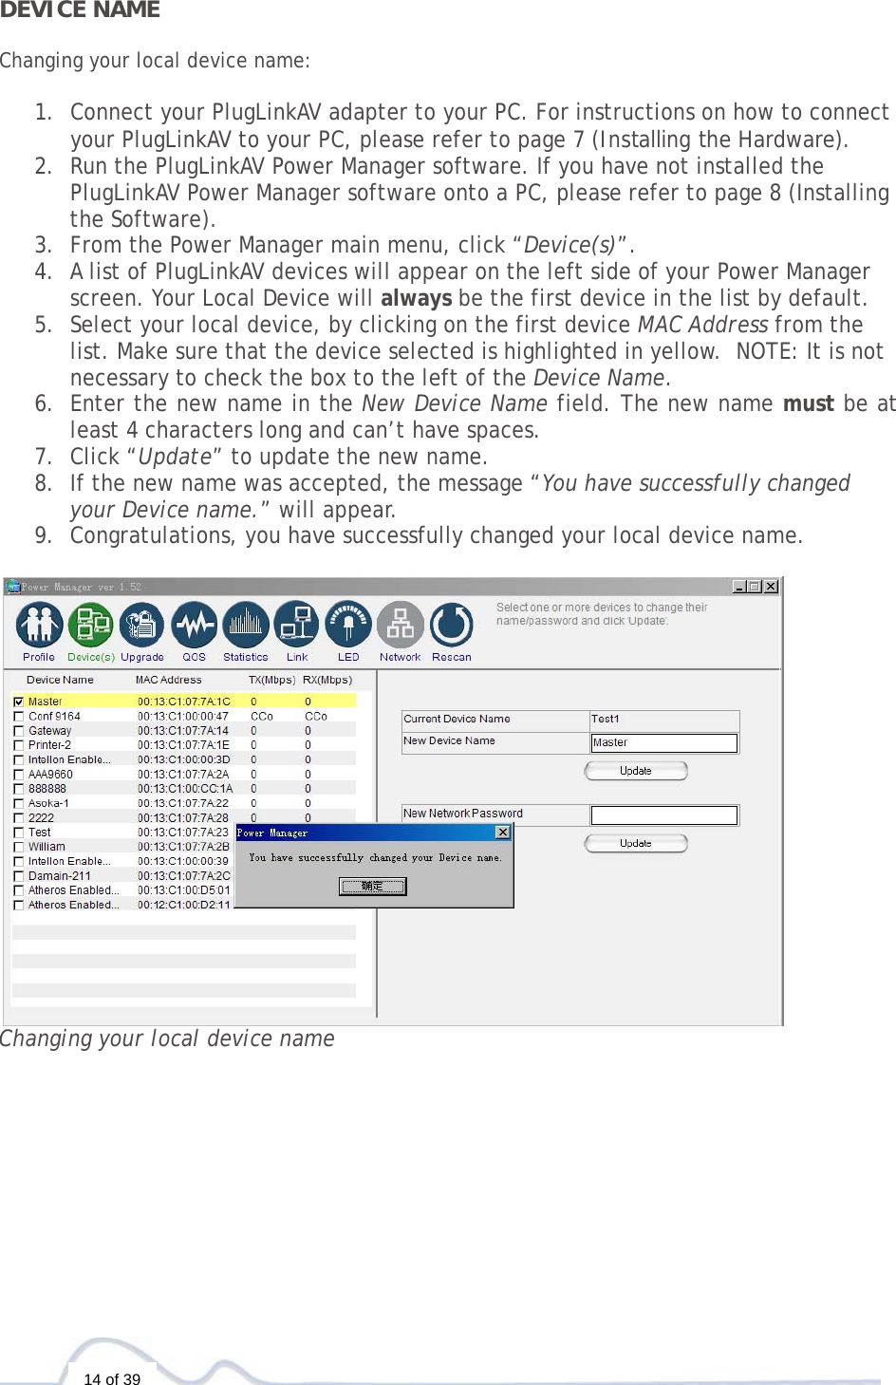This screenshot has width=896, height=1385.
Task: Check the Asoka-1 device checkbox
Action: 19,802
